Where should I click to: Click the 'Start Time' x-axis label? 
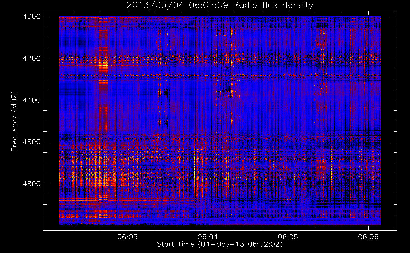219,244
